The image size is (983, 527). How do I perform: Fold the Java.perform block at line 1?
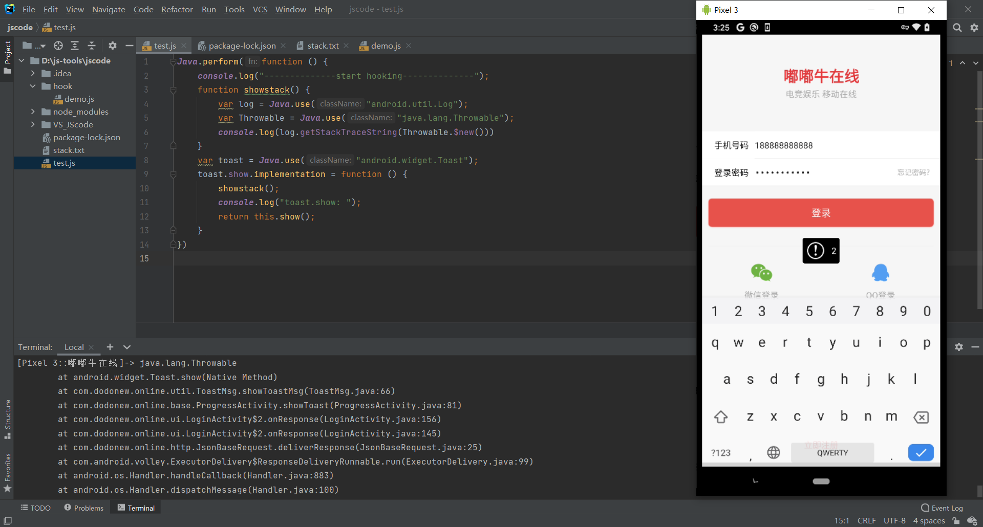173,61
